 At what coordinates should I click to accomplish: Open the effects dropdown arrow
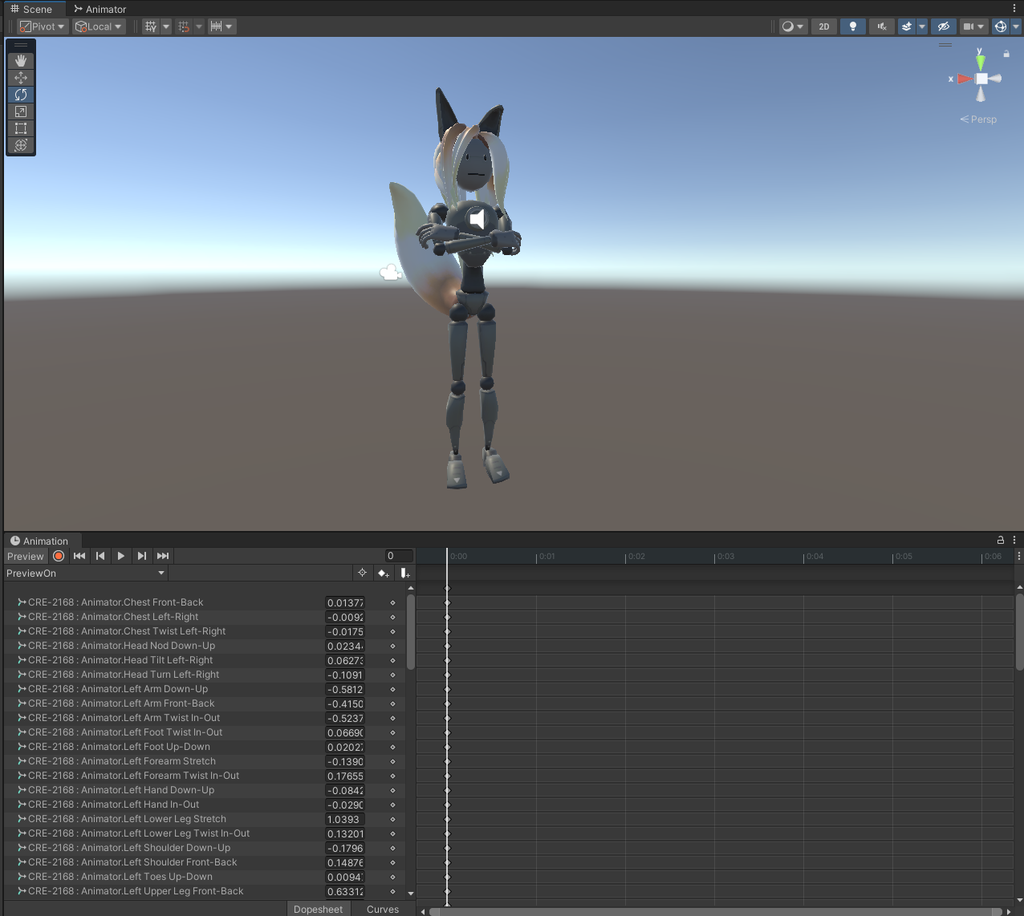[922, 26]
